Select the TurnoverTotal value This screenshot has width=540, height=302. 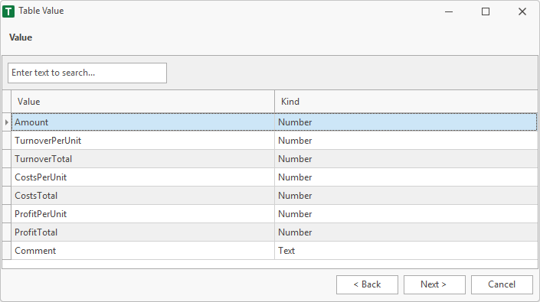tap(143, 159)
